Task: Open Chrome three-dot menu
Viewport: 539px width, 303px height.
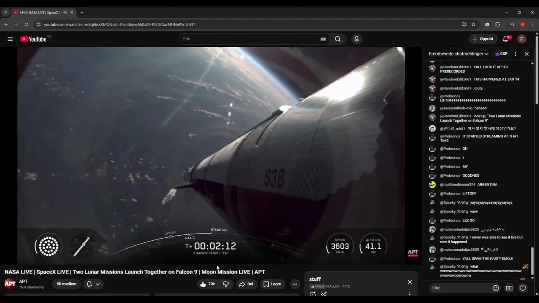Action: click(533, 24)
